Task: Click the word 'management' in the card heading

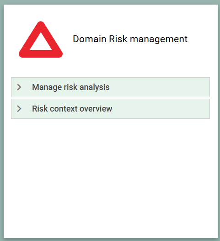Action: pos(159,39)
